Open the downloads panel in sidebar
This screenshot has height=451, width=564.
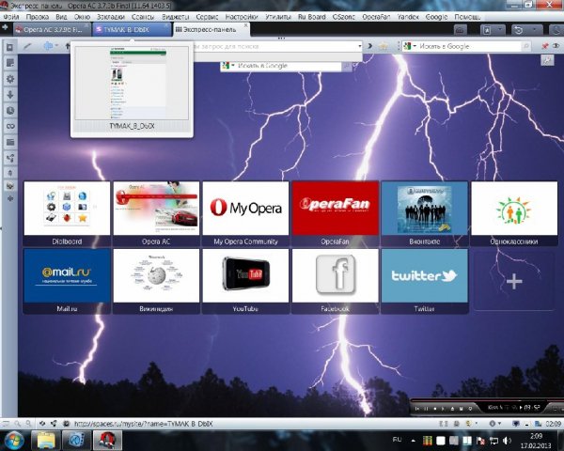10,95
